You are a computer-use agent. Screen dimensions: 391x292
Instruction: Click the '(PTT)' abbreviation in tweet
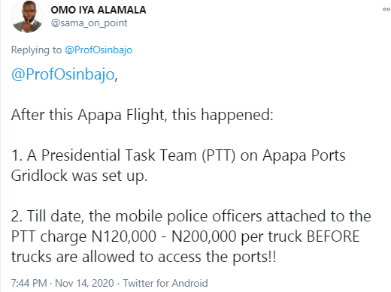(219, 155)
